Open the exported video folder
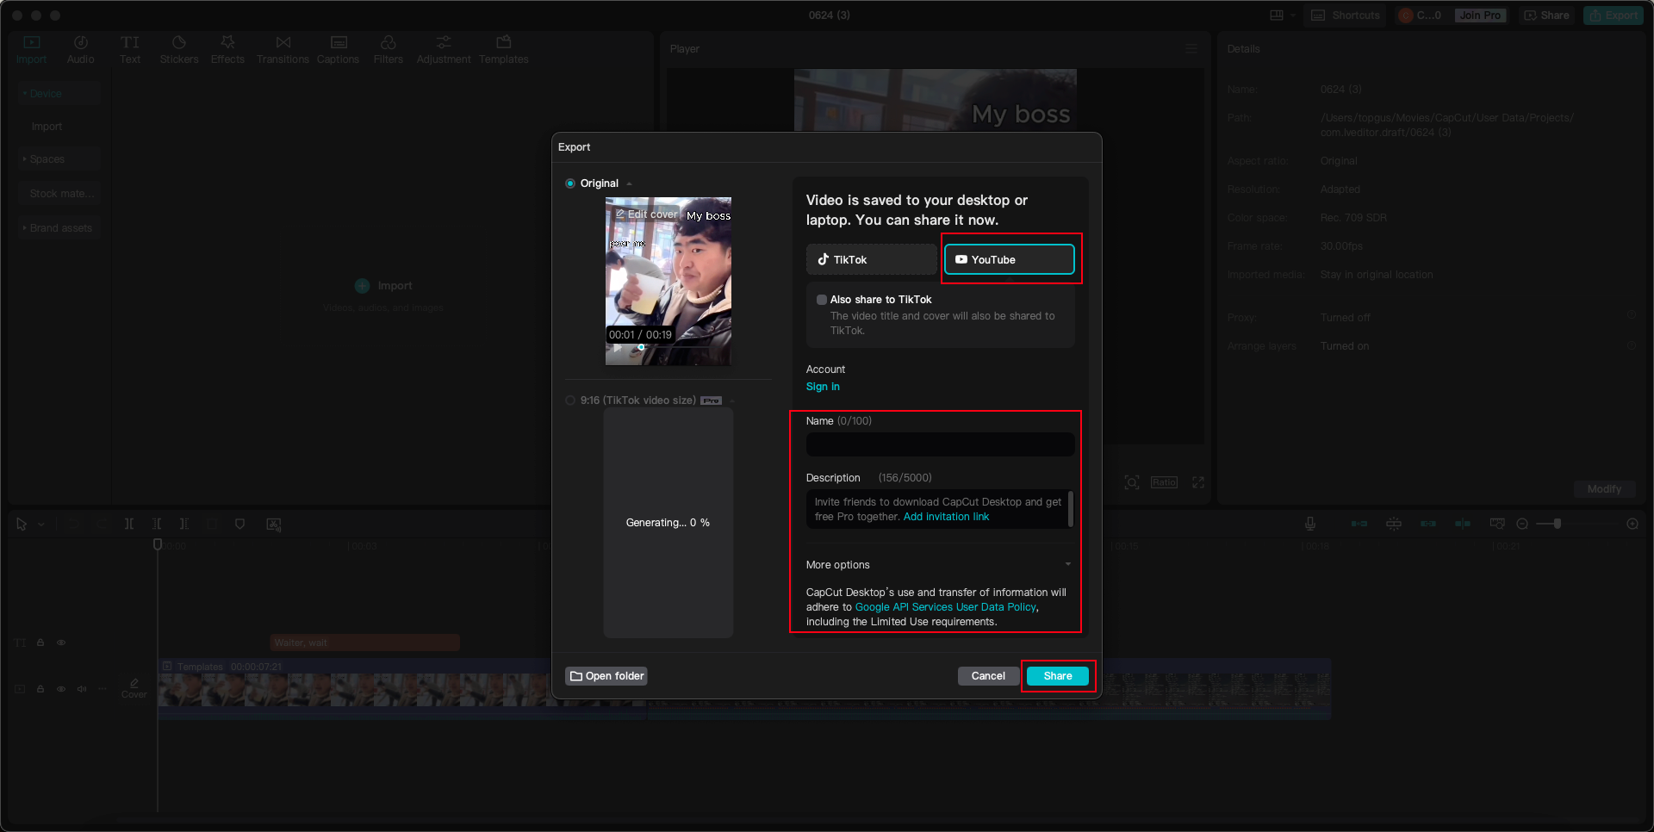 (606, 676)
